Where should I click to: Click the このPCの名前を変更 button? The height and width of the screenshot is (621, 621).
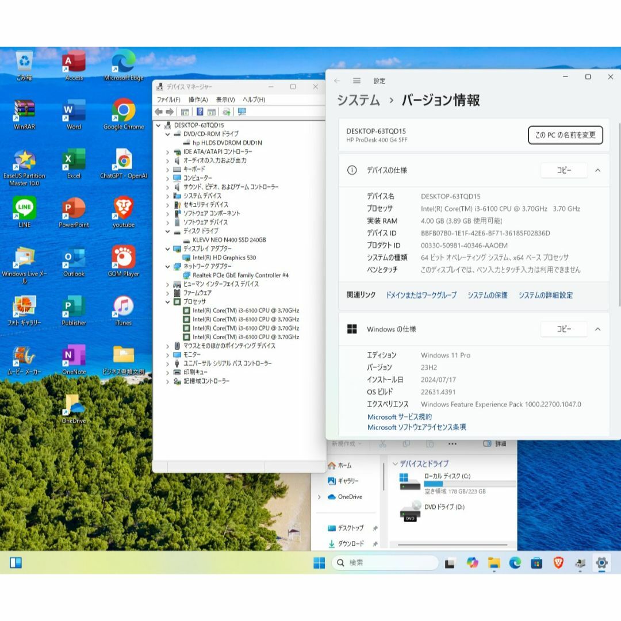[x=565, y=135]
